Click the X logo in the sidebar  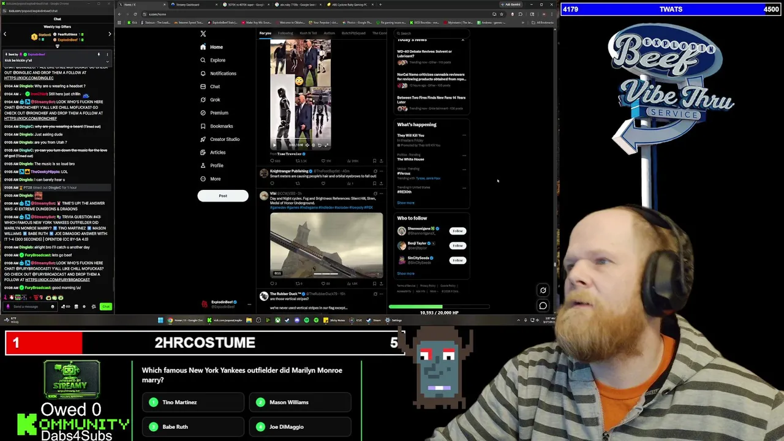pos(203,34)
